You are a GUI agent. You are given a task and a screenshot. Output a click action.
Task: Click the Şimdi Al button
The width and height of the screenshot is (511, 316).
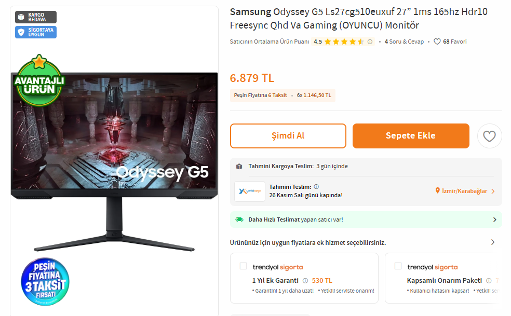(x=288, y=136)
